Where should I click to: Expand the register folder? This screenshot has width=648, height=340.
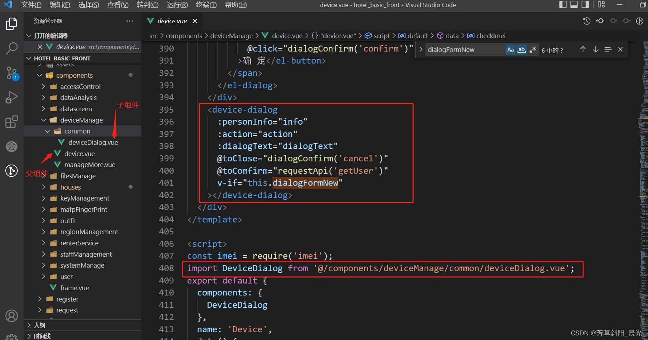tap(40, 299)
